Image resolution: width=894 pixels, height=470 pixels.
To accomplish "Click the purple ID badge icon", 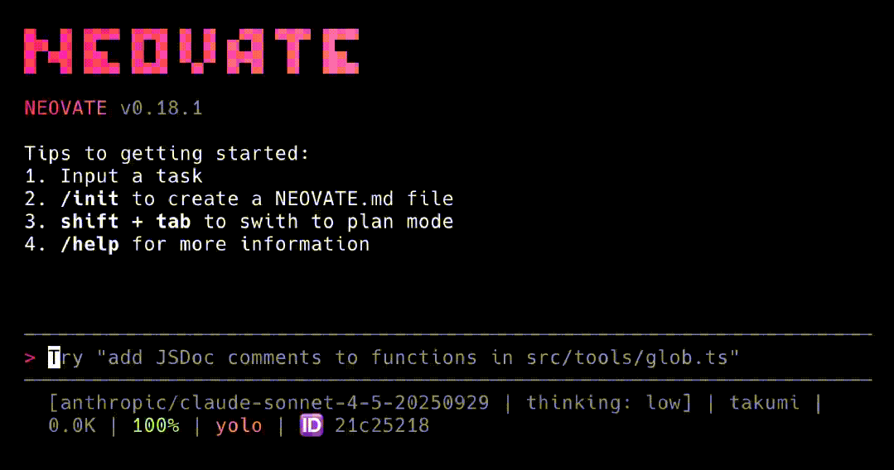I will pyautogui.click(x=311, y=426).
